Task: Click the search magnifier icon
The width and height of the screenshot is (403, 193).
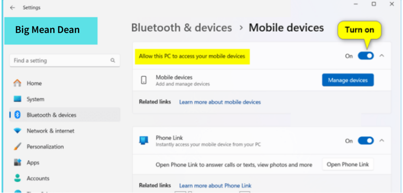Action: point(113,61)
